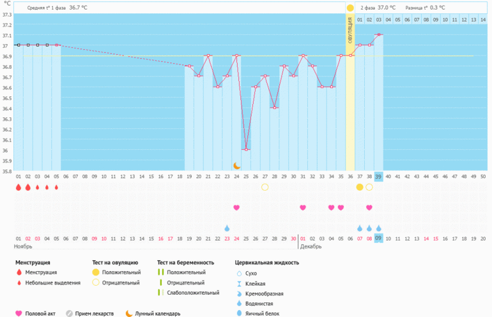The width and height of the screenshot is (492, 317).
Task: Click the orange moon icon on day 24
Action: point(236,166)
